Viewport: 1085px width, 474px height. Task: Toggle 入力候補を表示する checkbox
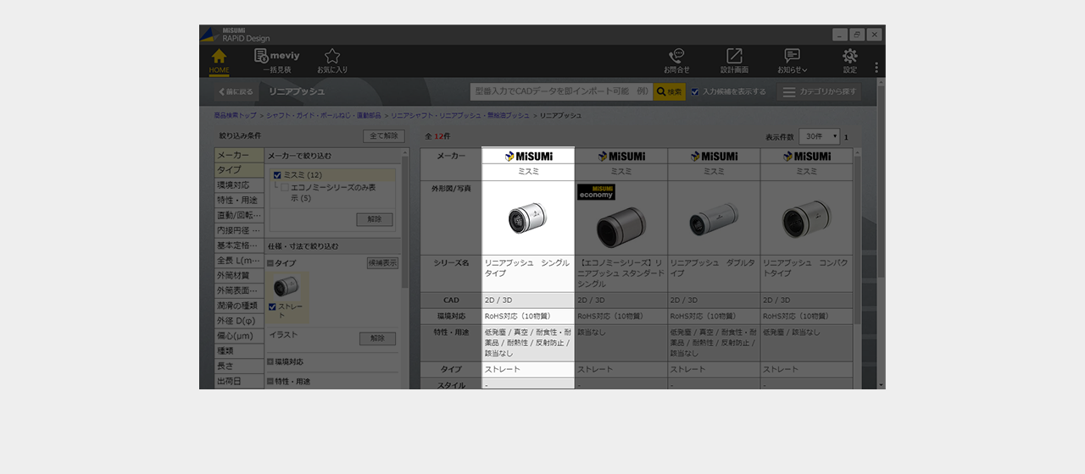coord(695,91)
